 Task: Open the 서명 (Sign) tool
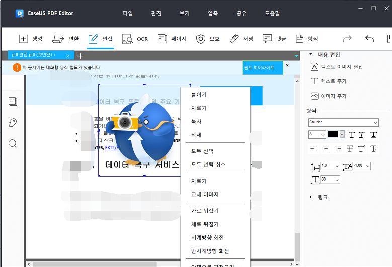(241, 39)
